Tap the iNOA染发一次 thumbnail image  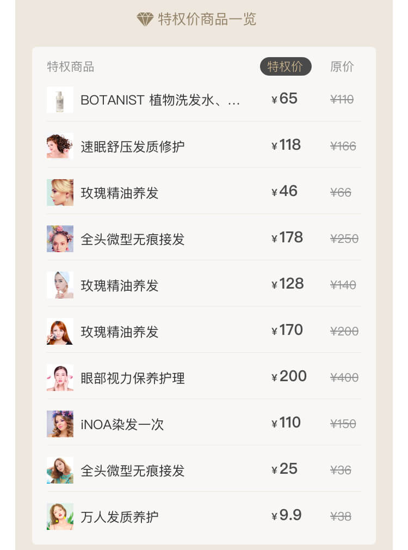click(x=60, y=424)
